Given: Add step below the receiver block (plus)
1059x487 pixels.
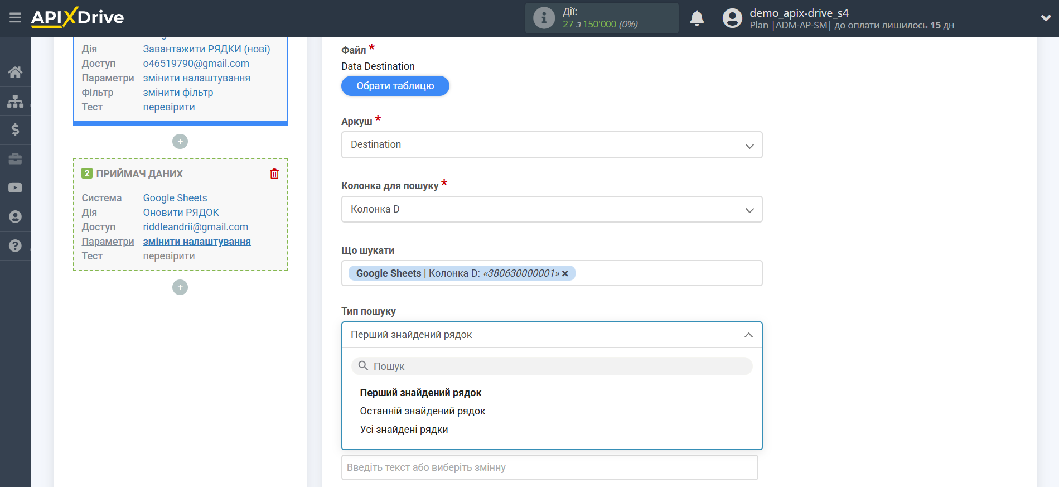Looking at the screenshot, I should pyautogui.click(x=180, y=287).
